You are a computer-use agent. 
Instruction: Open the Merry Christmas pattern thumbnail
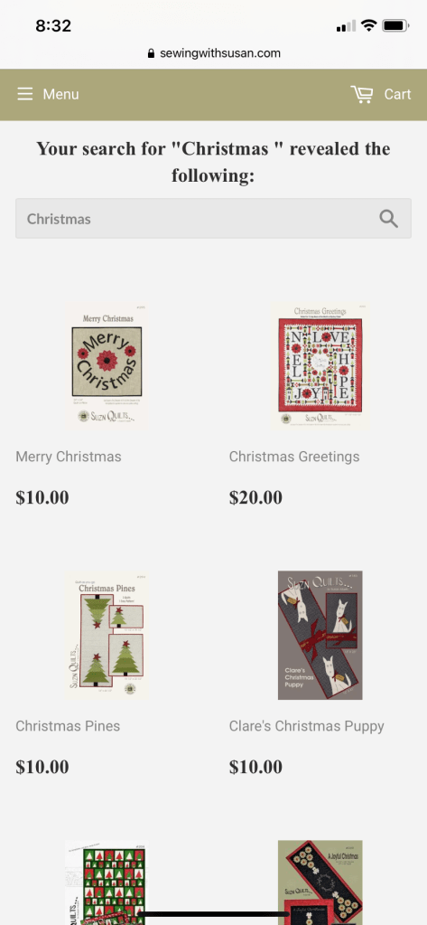click(107, 366)
